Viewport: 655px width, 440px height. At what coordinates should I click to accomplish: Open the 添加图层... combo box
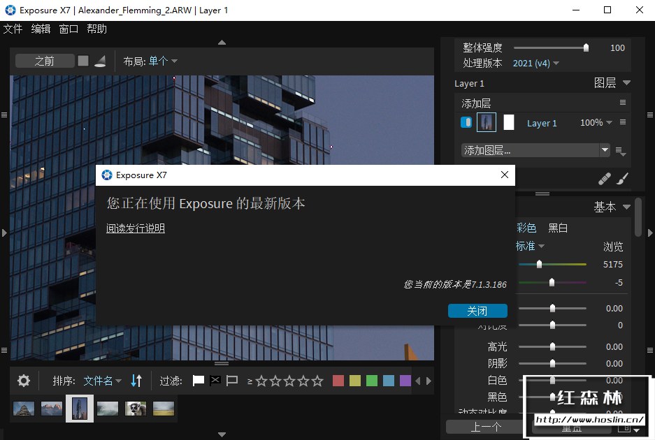pos(535,150)
